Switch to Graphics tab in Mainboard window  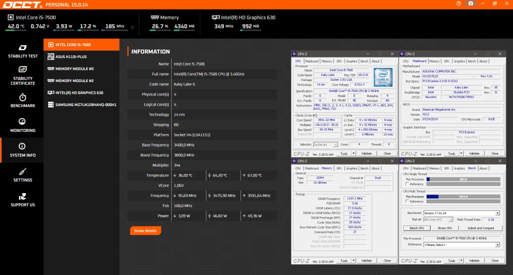[459, 61]
